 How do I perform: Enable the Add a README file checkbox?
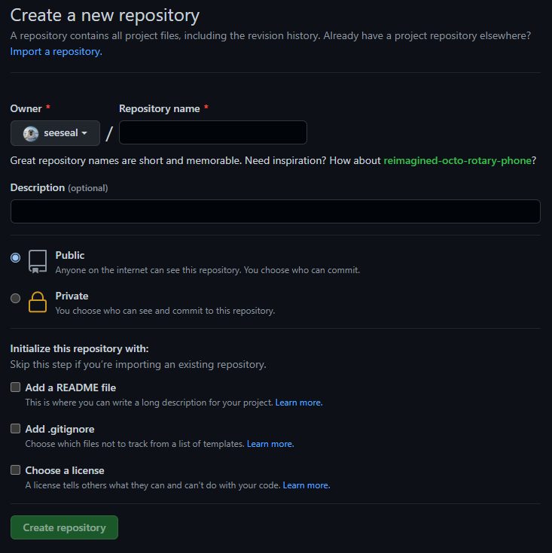pos(15,387)
